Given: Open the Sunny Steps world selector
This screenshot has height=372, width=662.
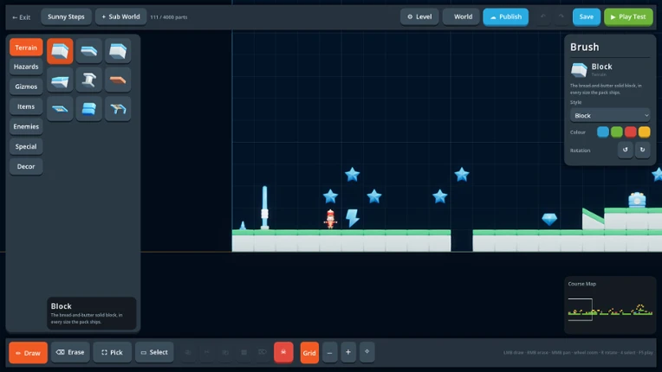Looking at the screenshot, I should pos(66,16).
